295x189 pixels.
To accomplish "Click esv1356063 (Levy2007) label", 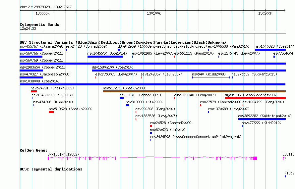I will click(x=116, y=74).
